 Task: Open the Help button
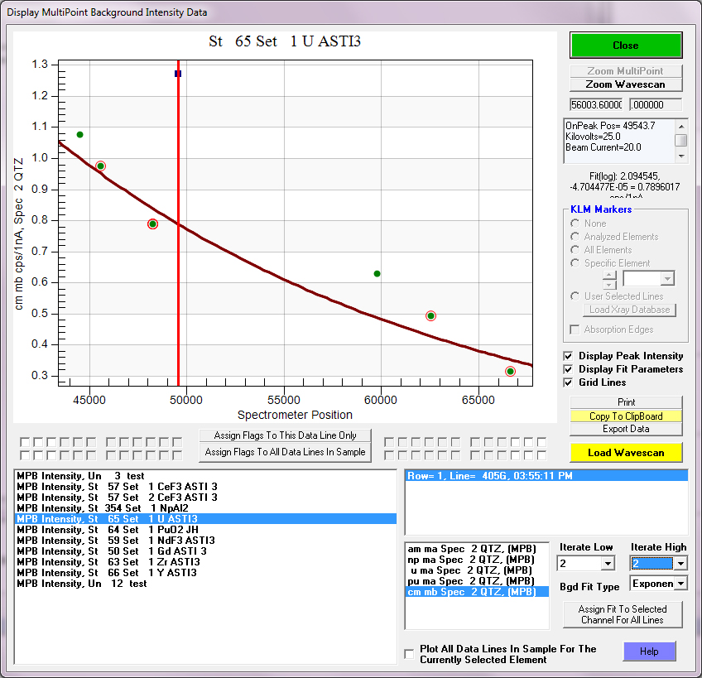(x=649, y=652)
